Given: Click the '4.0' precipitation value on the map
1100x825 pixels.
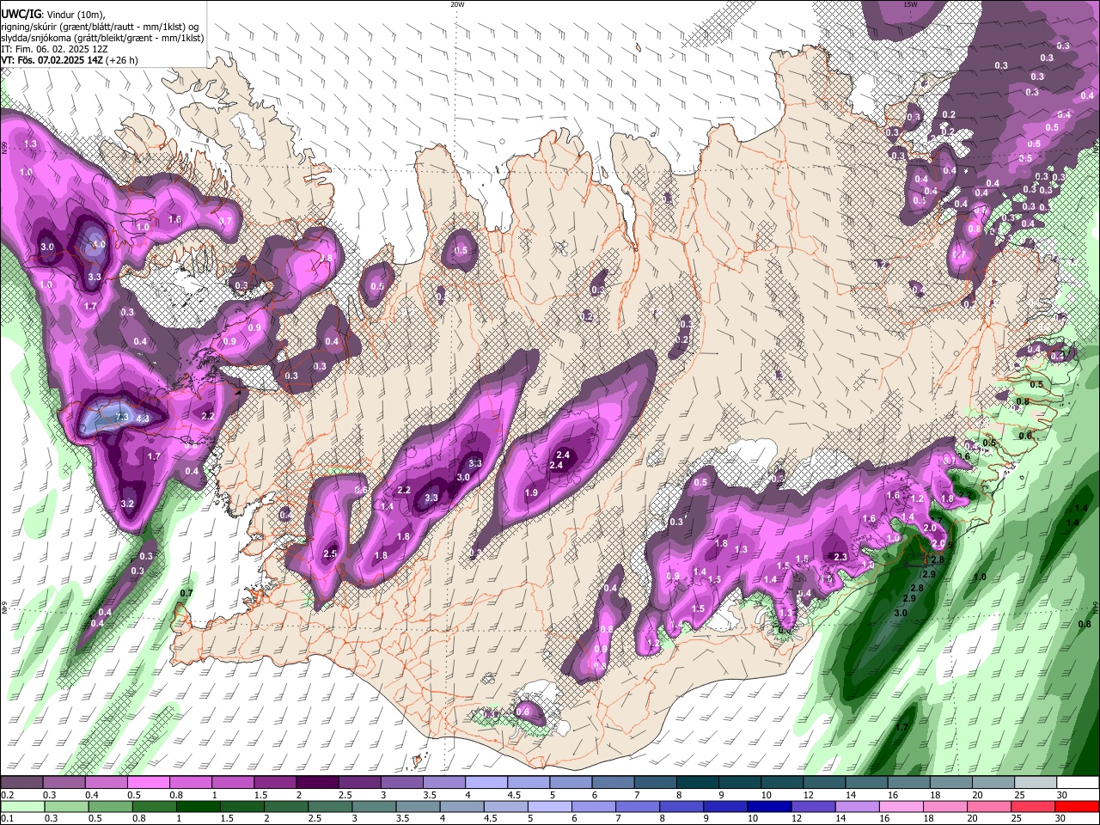Looking at the screenshot, I should click(99, 245).
